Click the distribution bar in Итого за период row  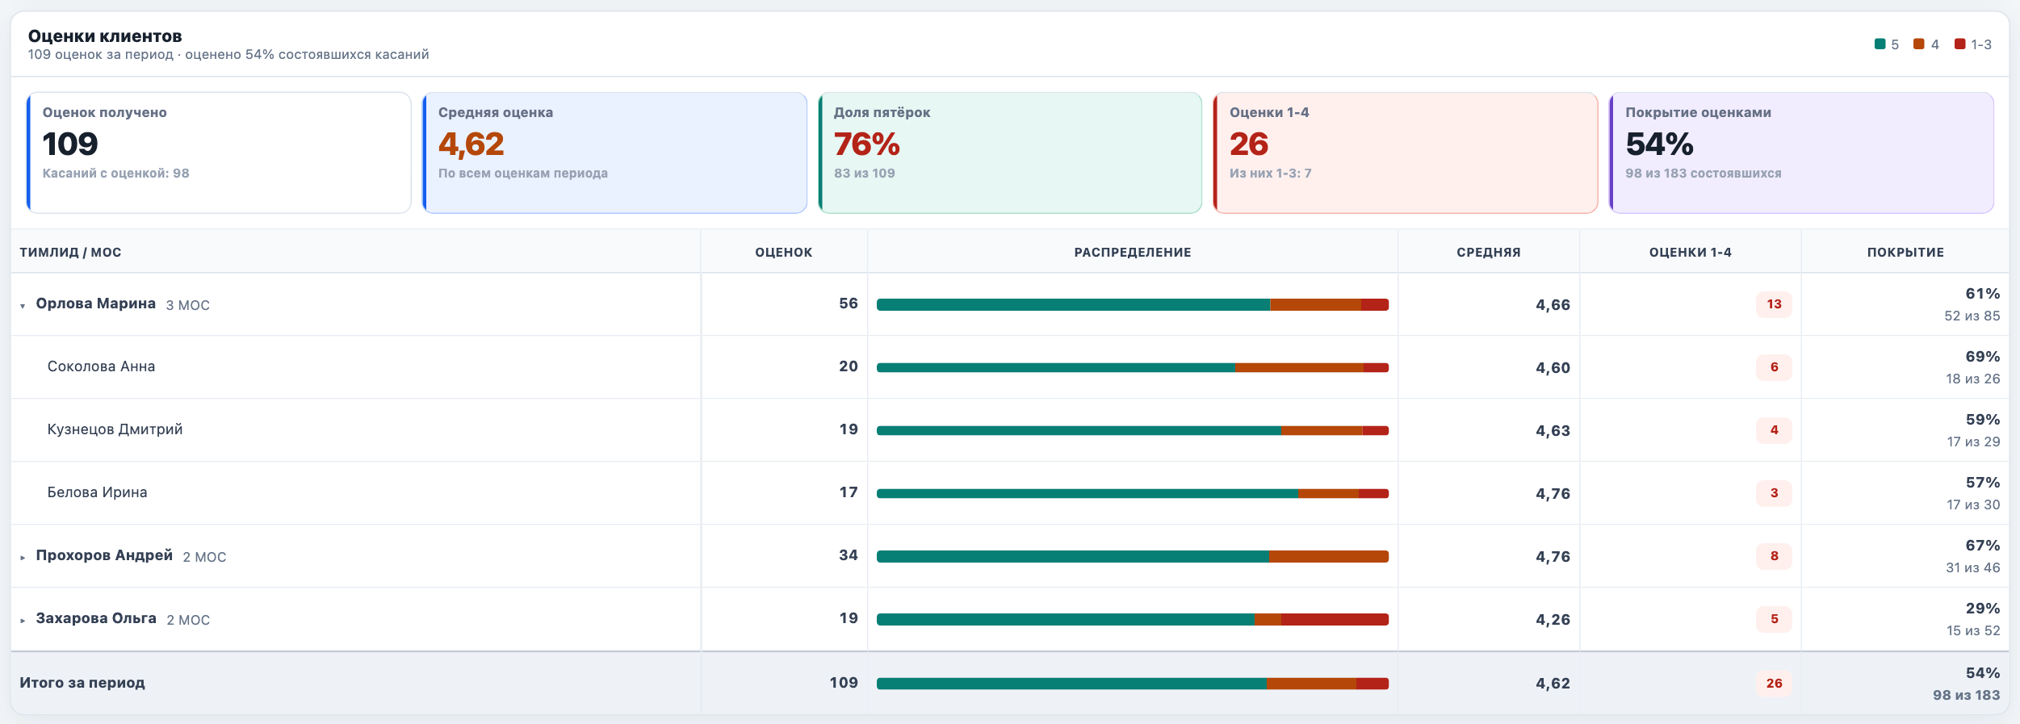point(1133,684)
